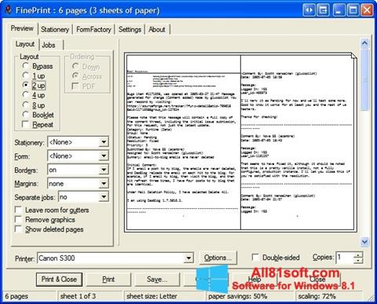Click the Print & Close button
This screenshot has height=304, width=377.
tap(59, 280)
